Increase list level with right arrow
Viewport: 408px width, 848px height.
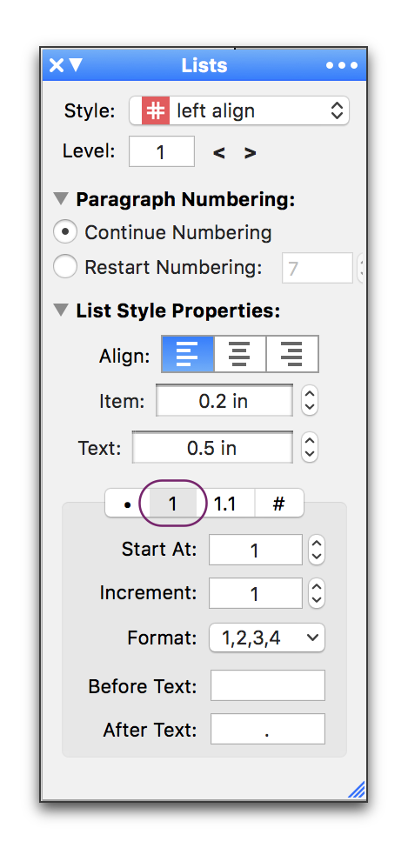(x=250, y=153)
